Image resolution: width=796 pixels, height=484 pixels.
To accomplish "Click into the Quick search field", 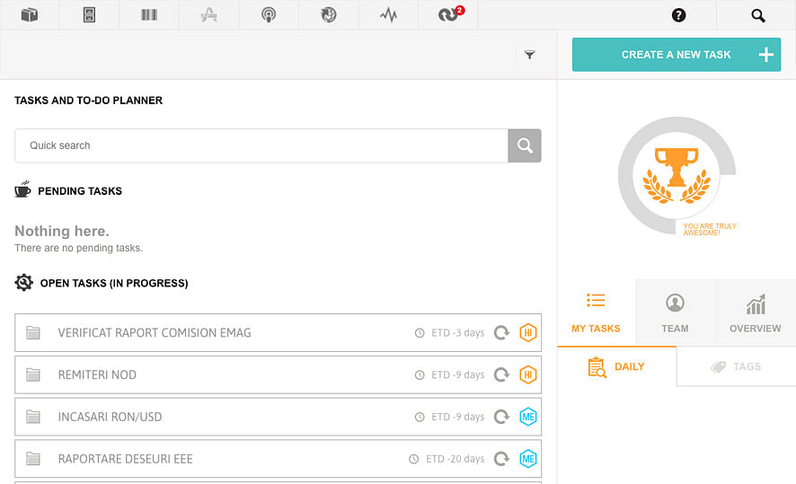I will [x=261, y=145].
